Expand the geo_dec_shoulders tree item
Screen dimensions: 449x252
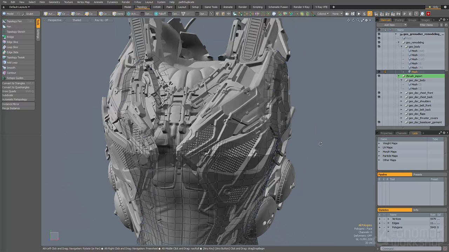[x=401, y=101]
